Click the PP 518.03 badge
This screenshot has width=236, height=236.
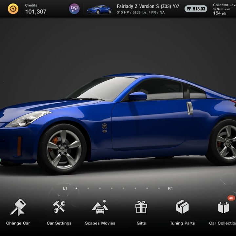click(x=196, y=9)
